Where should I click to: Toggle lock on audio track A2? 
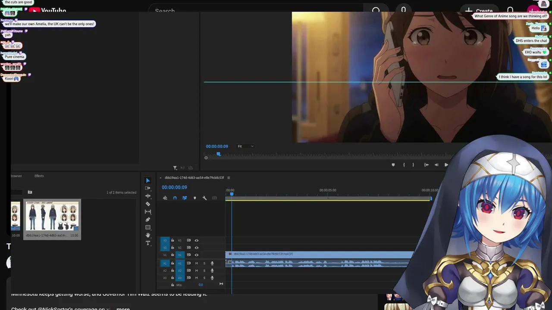(172, 270)
